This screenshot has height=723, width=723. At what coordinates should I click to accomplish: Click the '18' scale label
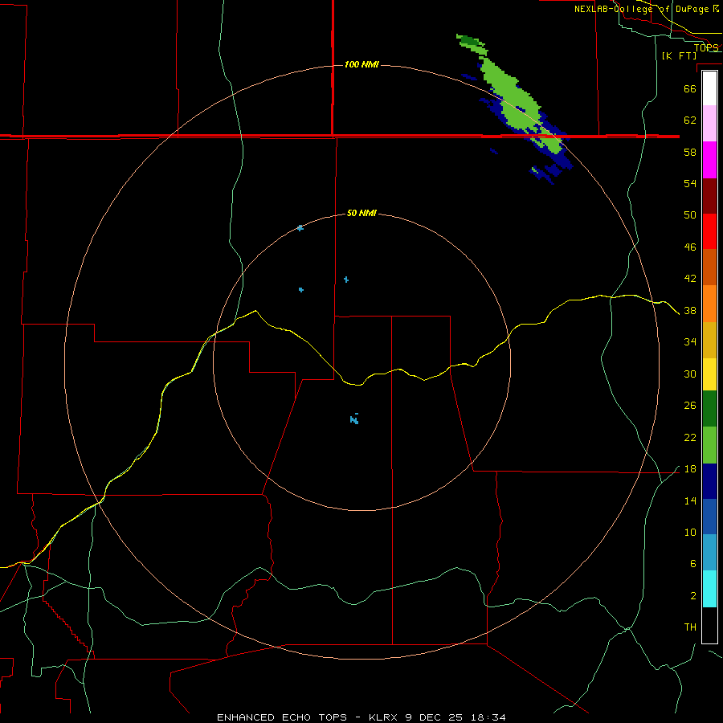click(x=690, y=469)
